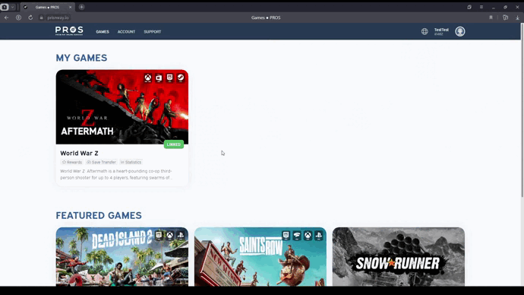Screen dimensions: 524x295
Task: Select the Games • PROS browser tab
Action: (47, 7)
